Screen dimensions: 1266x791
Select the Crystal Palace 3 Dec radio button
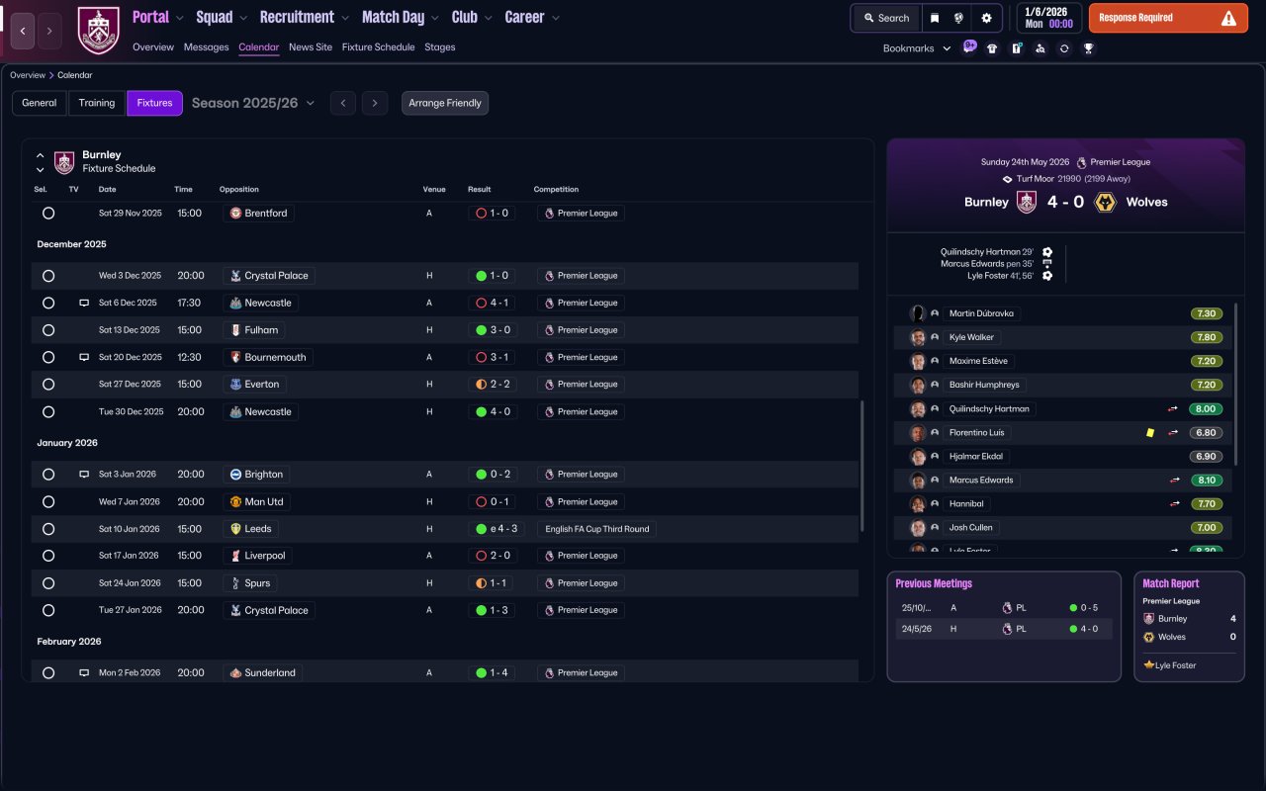(x=48, y=276)
